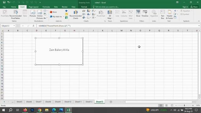Image resolution: width=201 pixels, height=113 pixels.
Task: Undo the last action
Action: 8,2
